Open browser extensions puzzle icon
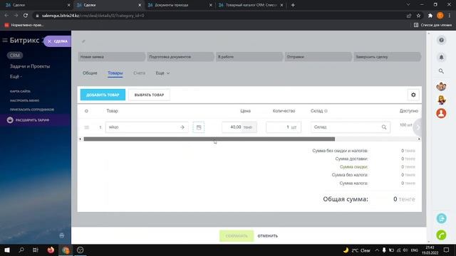456x256 pixels. pos(430,16)
